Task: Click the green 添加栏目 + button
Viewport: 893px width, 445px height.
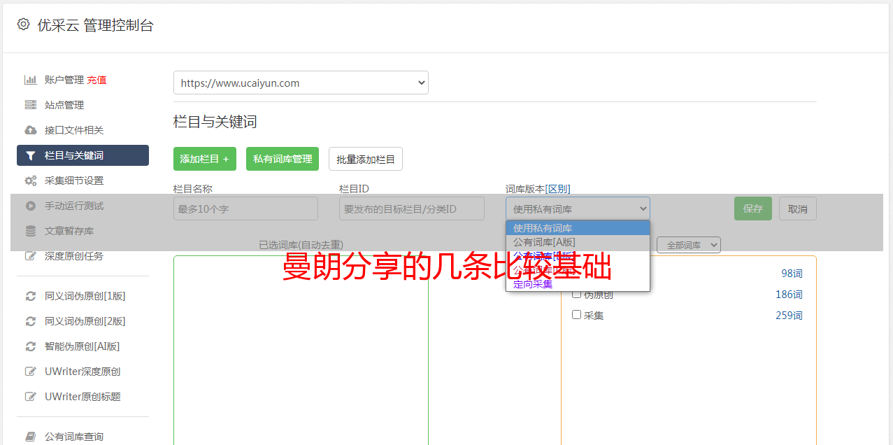Action: point(205,159)
